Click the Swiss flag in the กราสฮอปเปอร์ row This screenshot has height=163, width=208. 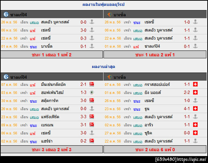pos(195,84)
